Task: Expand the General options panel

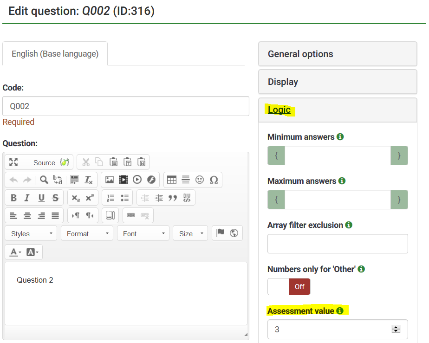Action: tap(337, 54)
